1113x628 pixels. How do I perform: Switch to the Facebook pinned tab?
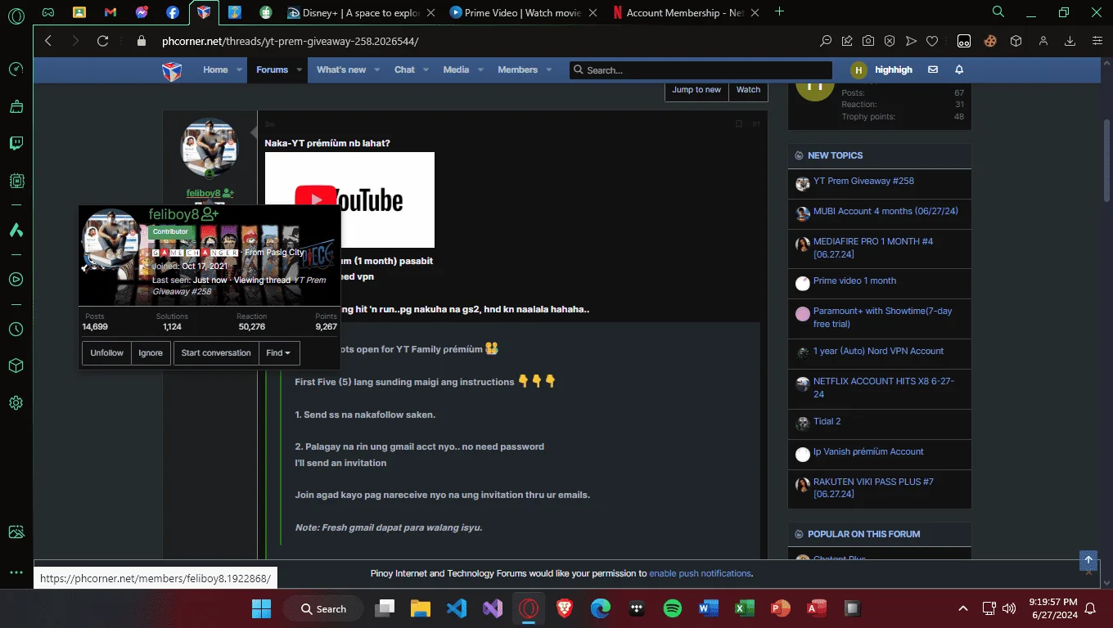(x=172, y=12)
